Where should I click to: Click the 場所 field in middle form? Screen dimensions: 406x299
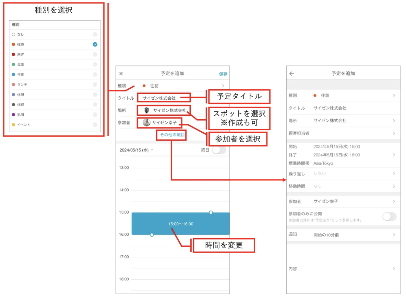point(164,110)
